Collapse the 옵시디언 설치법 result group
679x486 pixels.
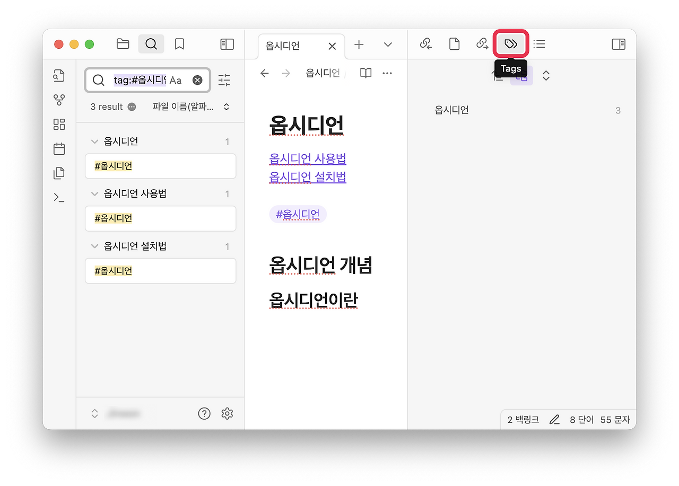(x=95, y=246)
